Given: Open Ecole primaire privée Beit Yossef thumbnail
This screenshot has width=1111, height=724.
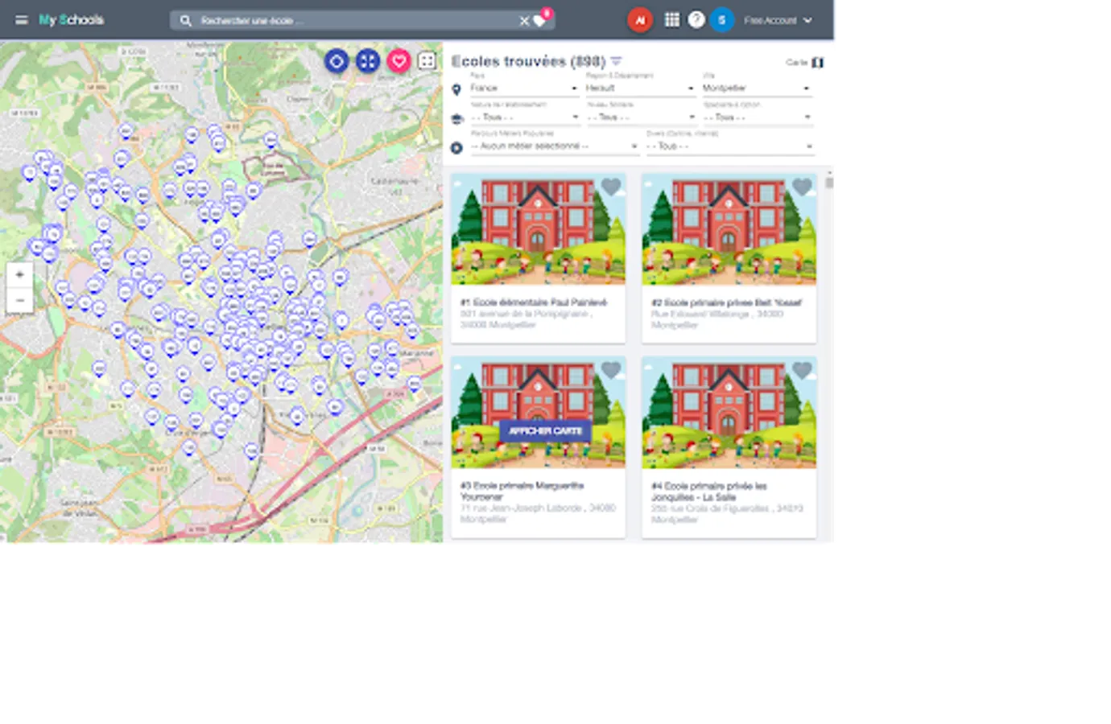Looking at the screenshot, I should pos(729,231).
